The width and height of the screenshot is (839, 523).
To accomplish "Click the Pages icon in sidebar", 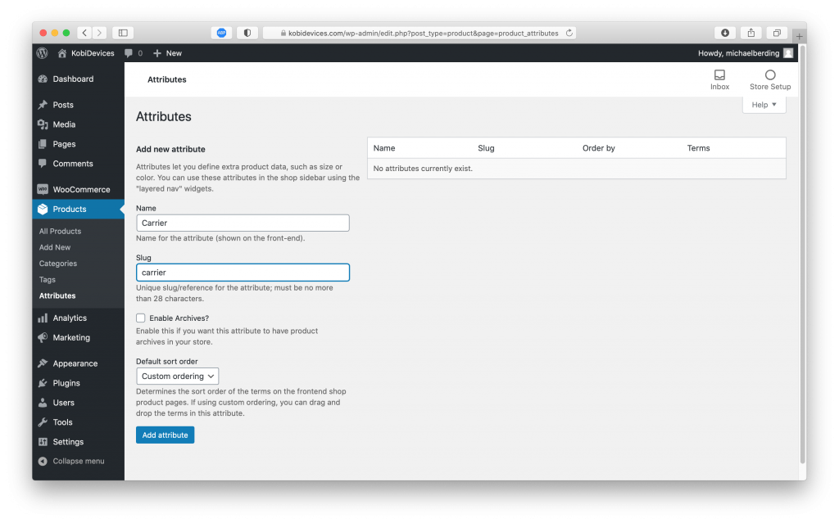I will pyautogui.click(x=43, y=144).
